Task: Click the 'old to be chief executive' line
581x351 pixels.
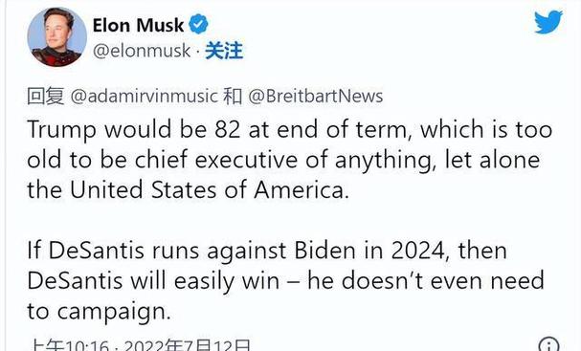Action: 283,161
